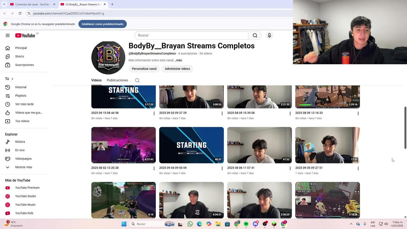Image resolution: width=407 pixels, height=229 pixels.
Task: Open the 47:52 video thumbnail
Action: pos(259,145)
